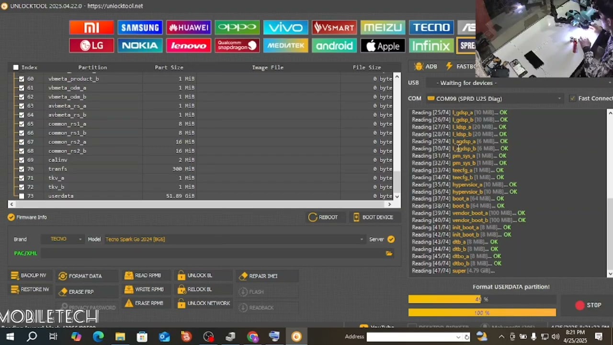Image resolution: width=613 pixels, height=345 pixels.
Task: Switch to the ADB tab
Action: point(426,67)
